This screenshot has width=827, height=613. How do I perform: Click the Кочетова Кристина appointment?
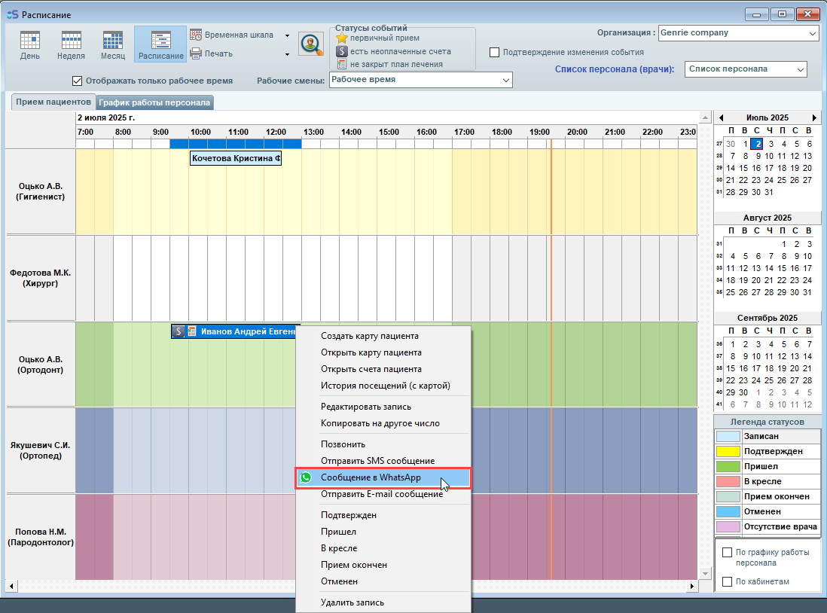point(235,159)
